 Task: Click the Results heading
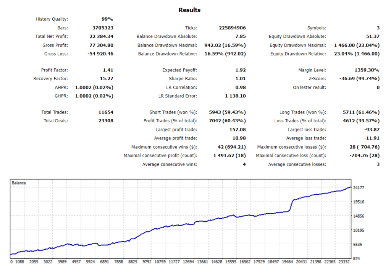click(x=189, y=10)
